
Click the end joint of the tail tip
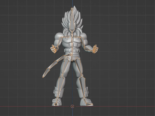coord(43,77)
